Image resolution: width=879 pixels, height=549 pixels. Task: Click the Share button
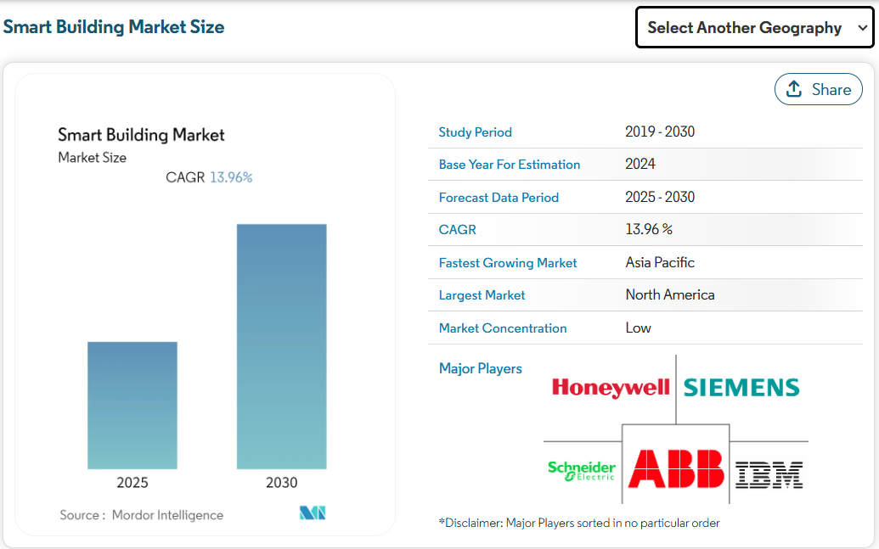point(818,89)
